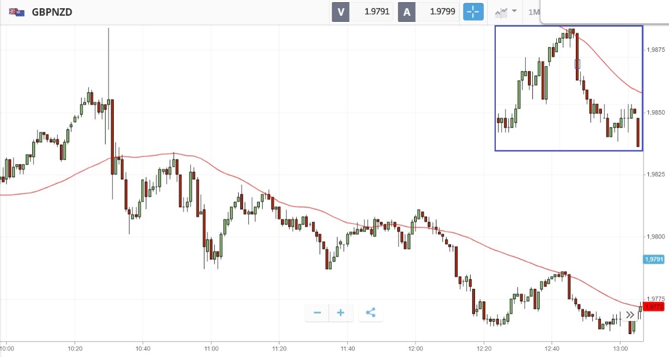This screenshot has height=357, width=669.
Task: Toggle the blue crosshair tool
Action: (x=473, y=11)
